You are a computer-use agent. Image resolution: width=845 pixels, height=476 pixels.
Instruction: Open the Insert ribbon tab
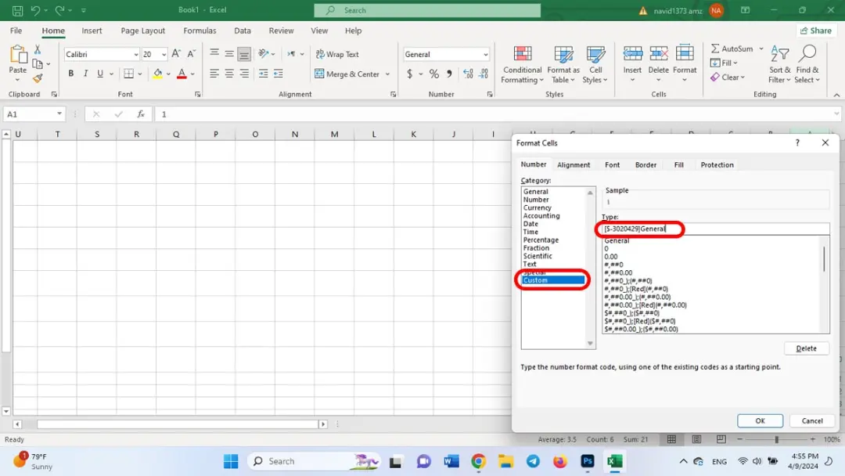point(92,31)
